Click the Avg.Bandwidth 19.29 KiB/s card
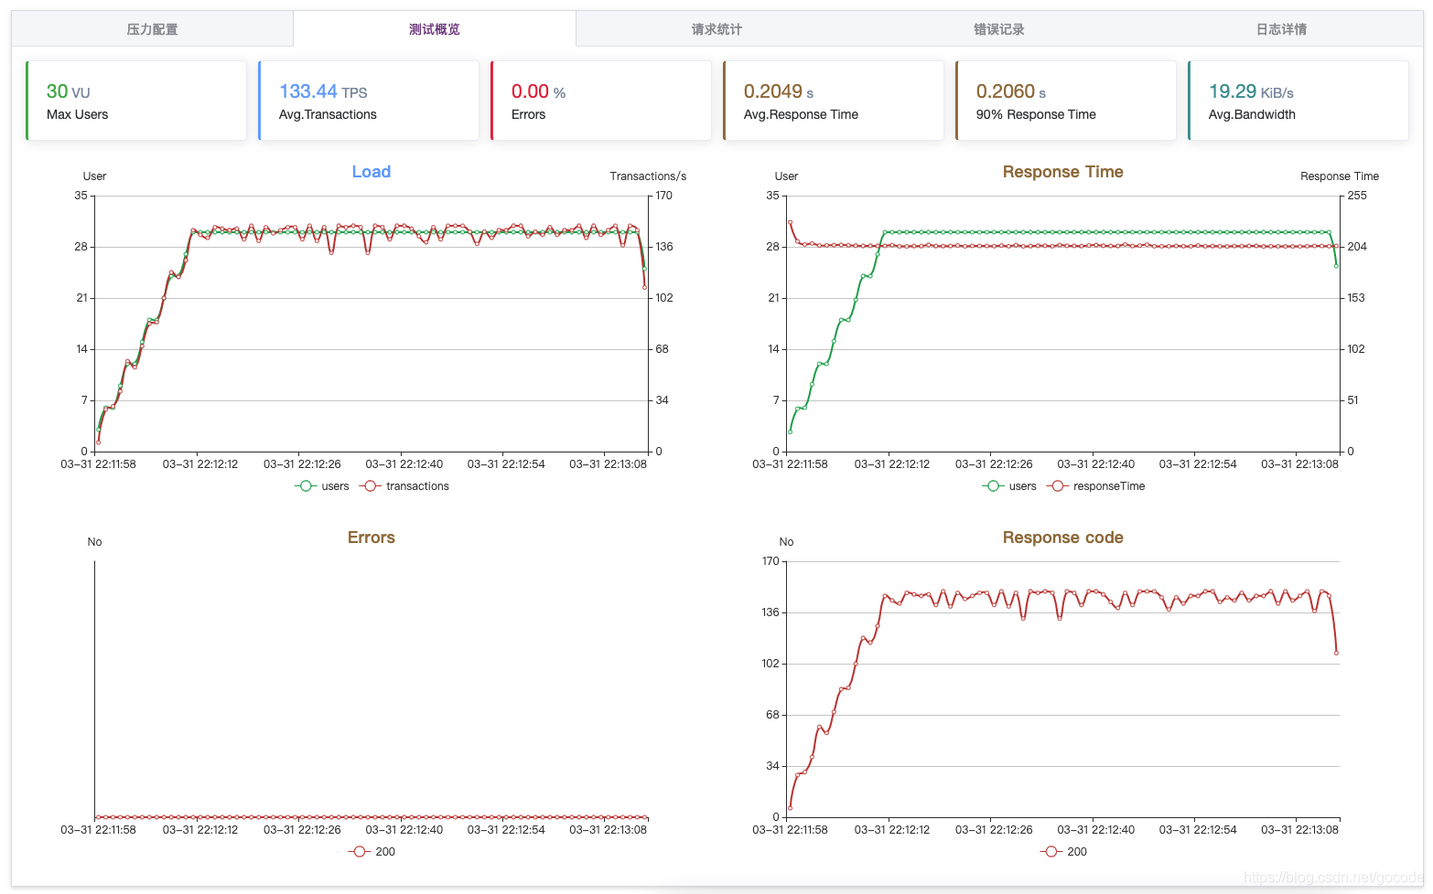 (x=1298, y=101)
